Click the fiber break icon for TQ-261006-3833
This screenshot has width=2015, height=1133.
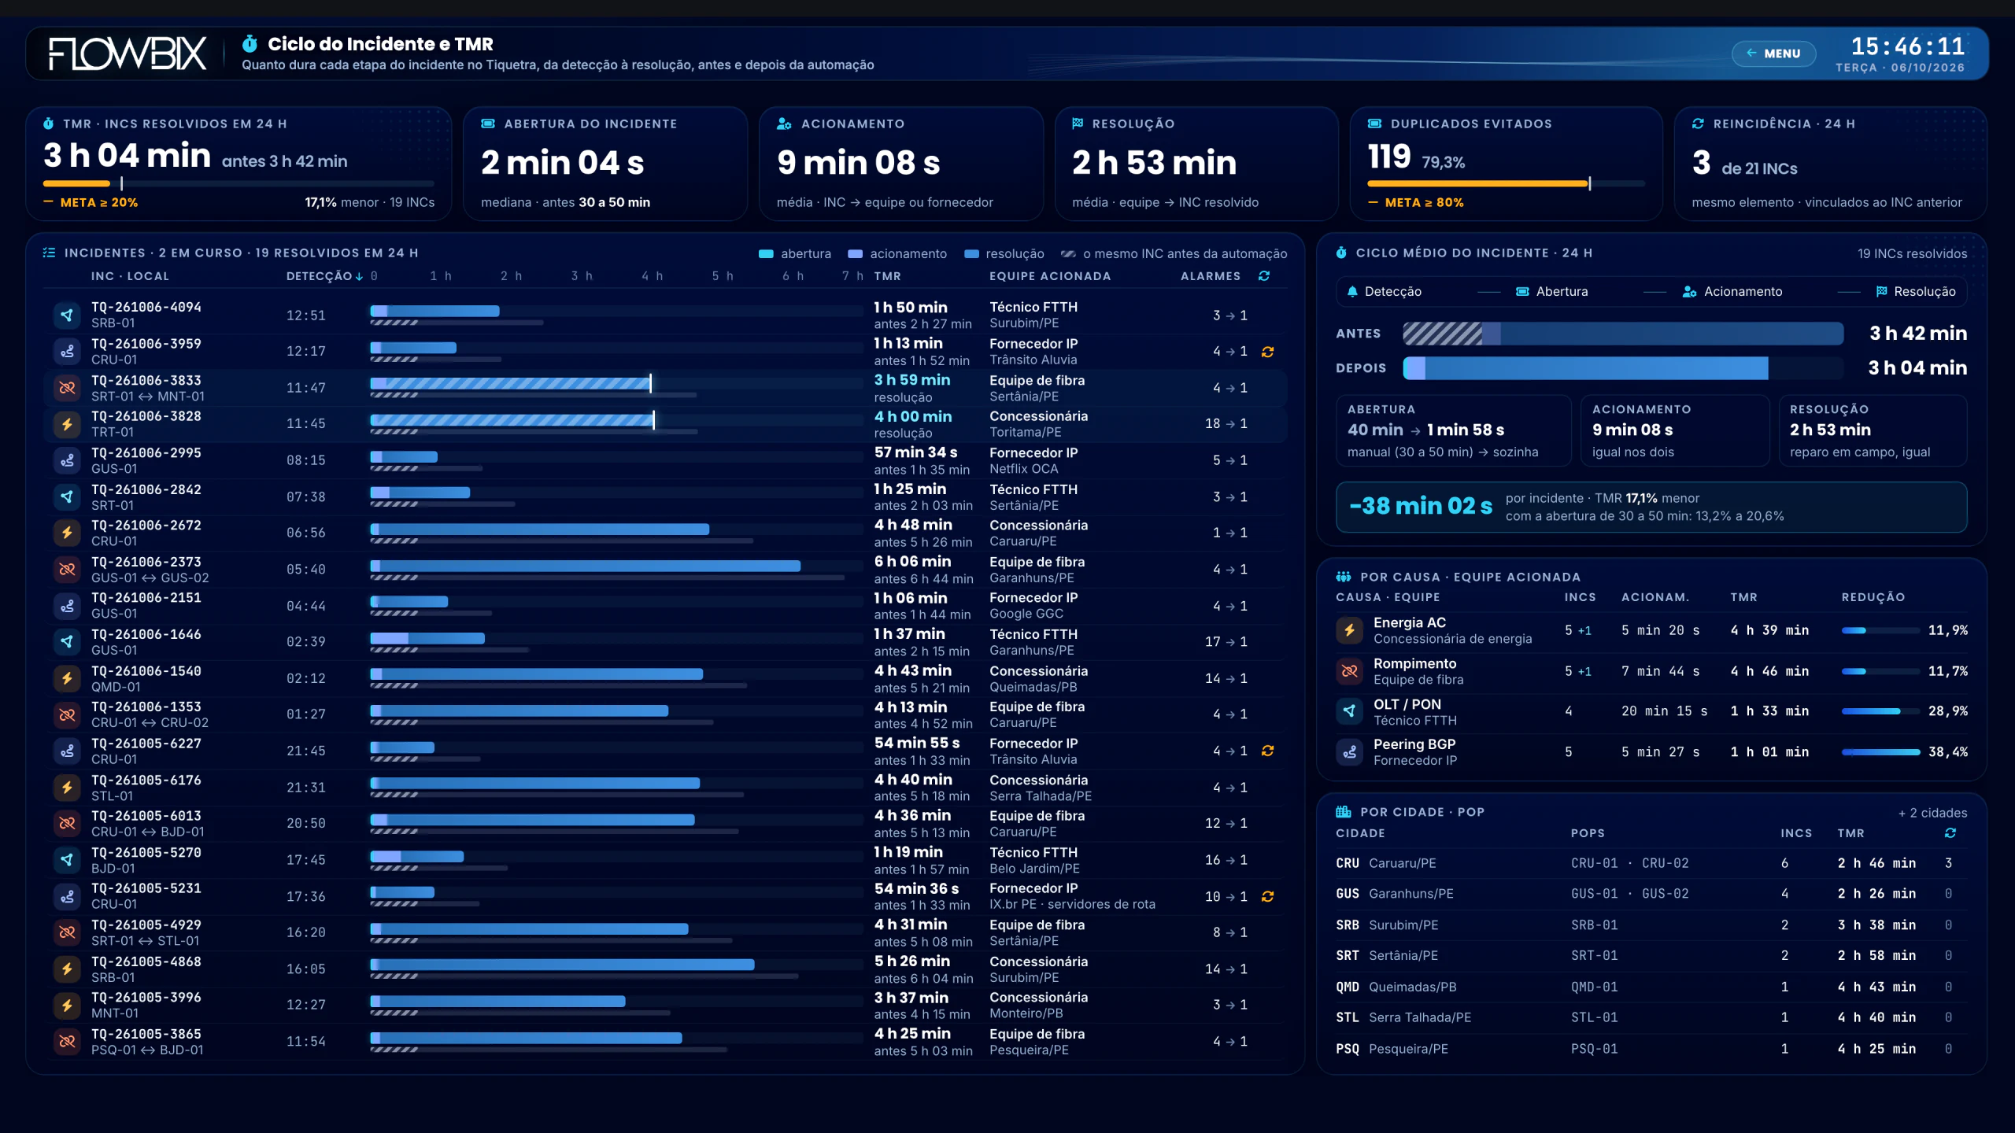(x=67, y=388)
